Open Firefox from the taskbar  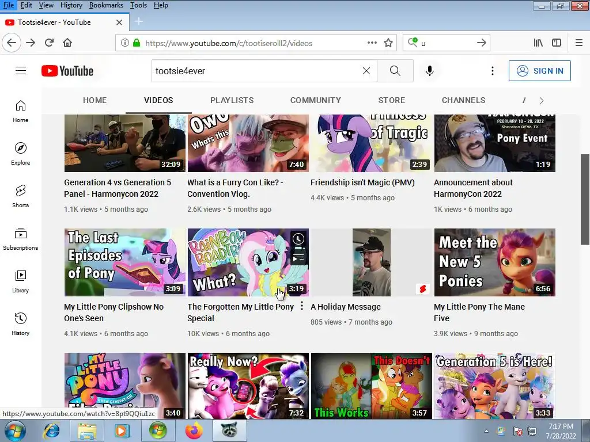[x=194, y=430]
